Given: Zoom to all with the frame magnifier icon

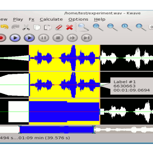Looking at the screenshot, I should (141, 27).
